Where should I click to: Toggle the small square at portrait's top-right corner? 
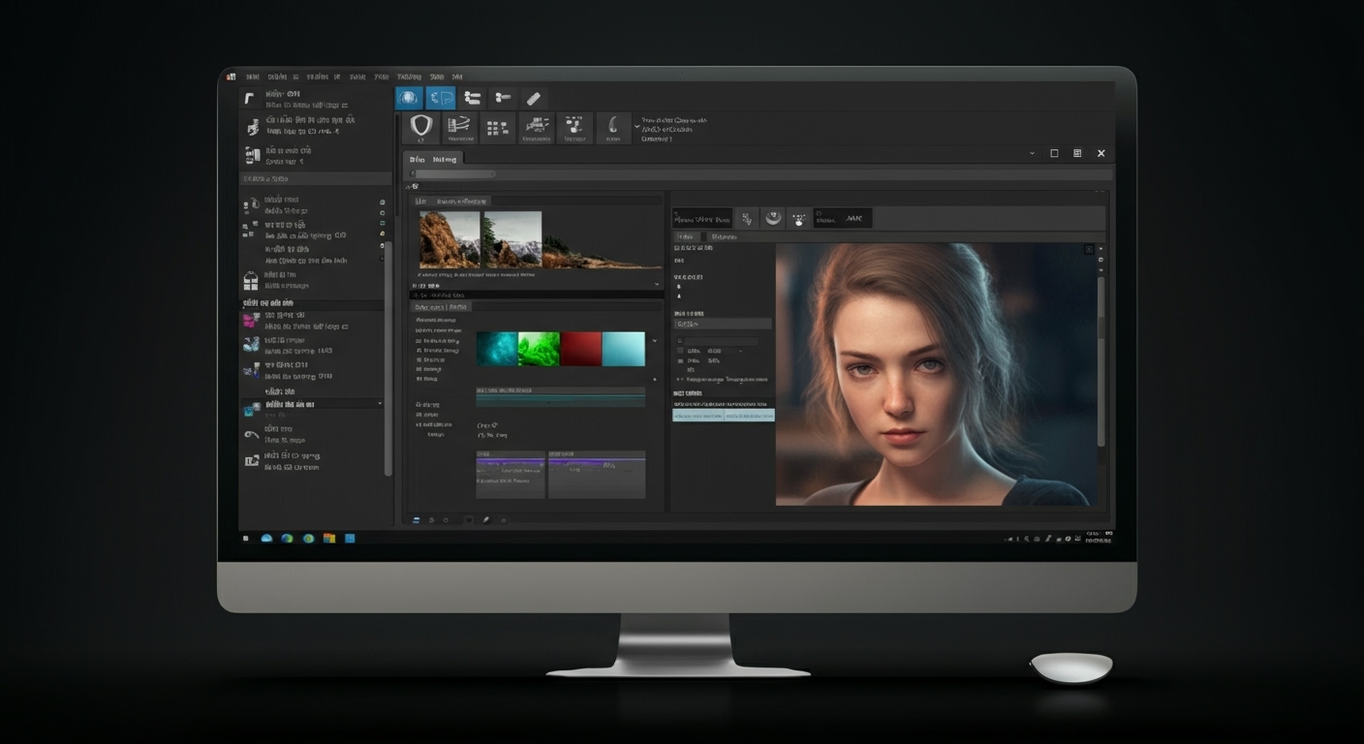1089,250
